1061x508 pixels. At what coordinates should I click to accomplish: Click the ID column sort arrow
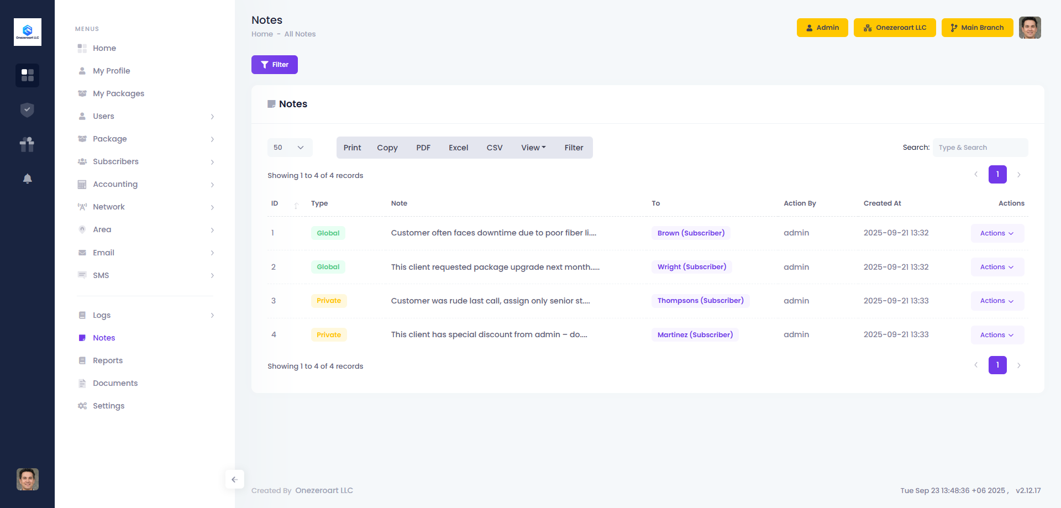tap(296, 205)
